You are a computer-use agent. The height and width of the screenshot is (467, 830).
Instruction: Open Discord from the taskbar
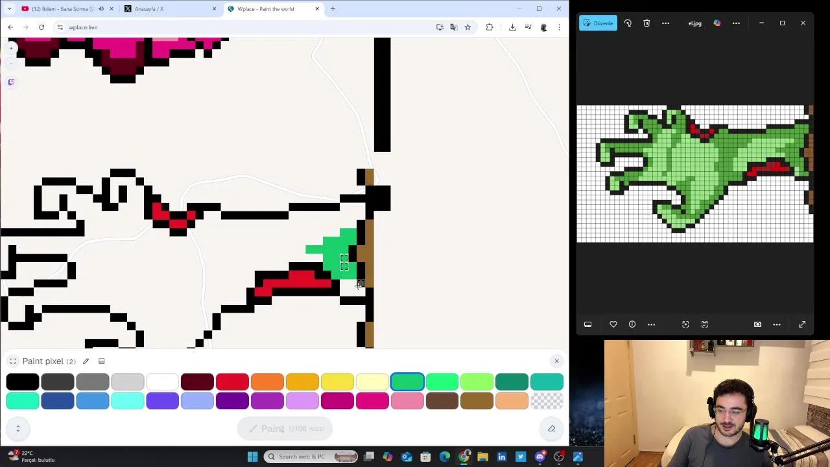[x=539, y=457]
